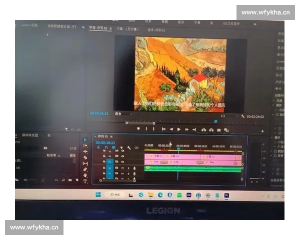Select the Ripple Edit tool
Screen dimensions: 300x240
(85, 151)
